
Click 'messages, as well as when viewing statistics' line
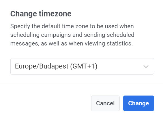coord(72,43)
